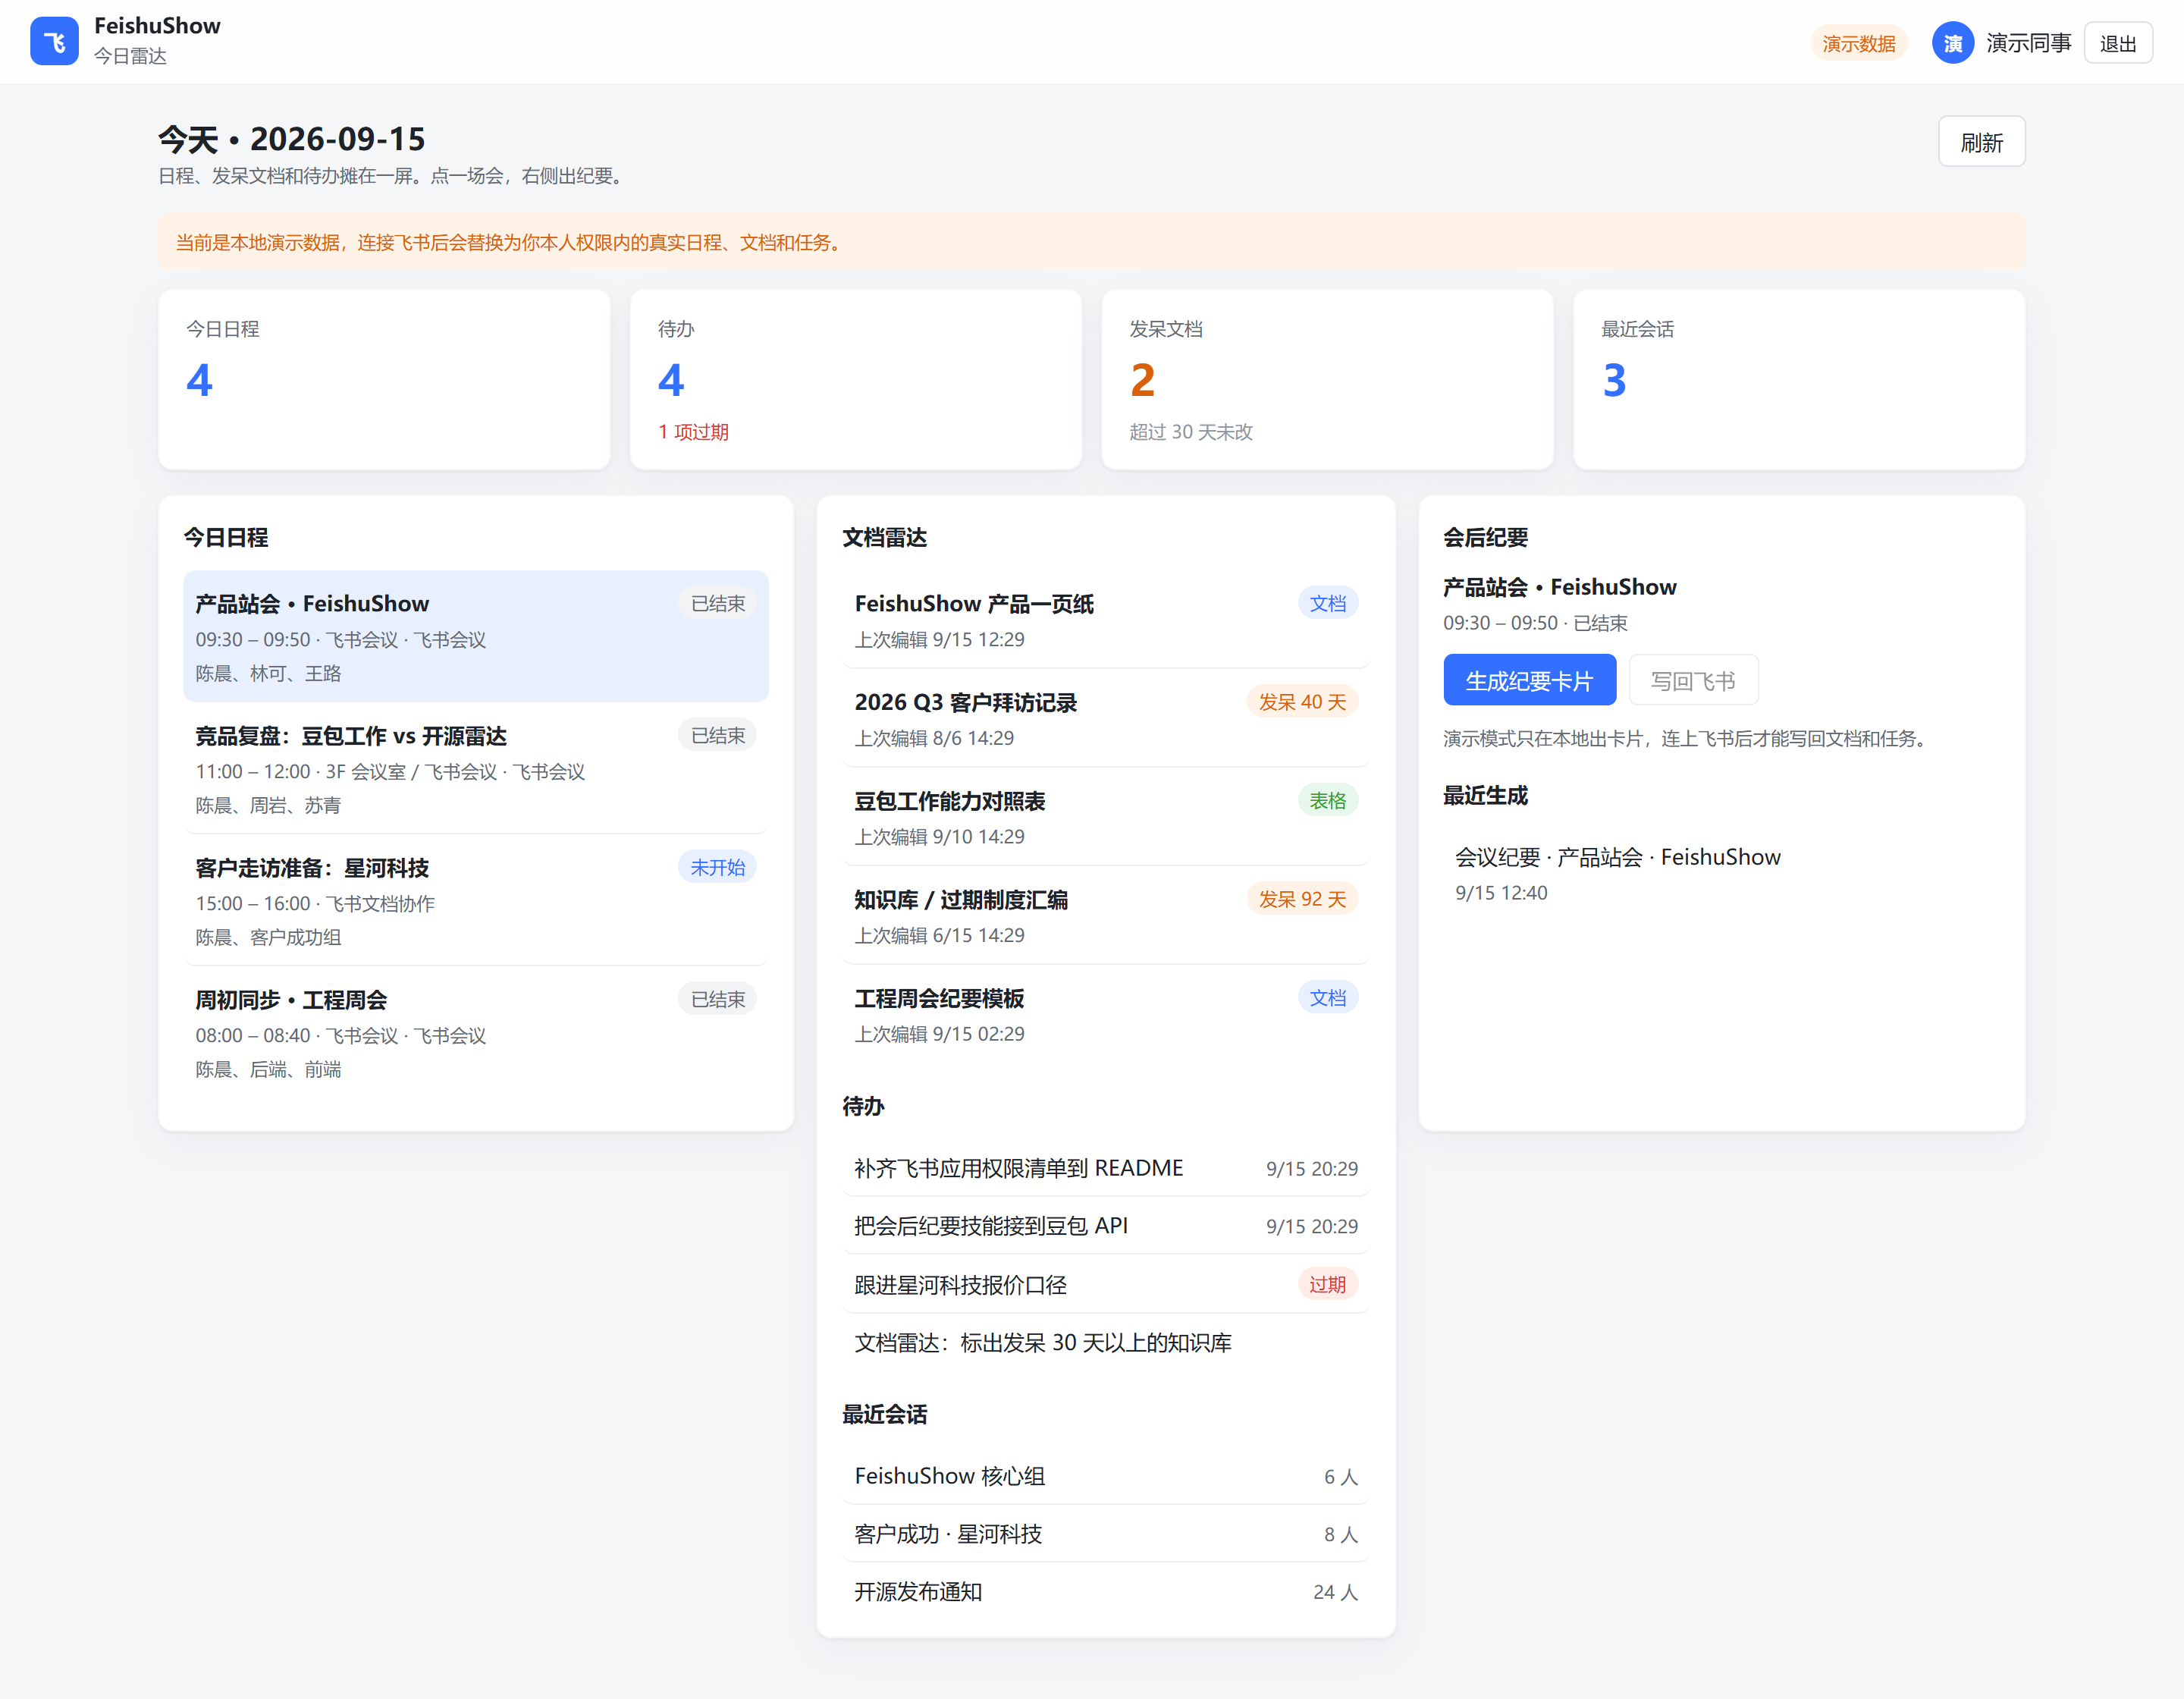Click the 今日雷达 subtitle in header
This screenshot has width=2184, height=1699.
pyautogui.click(x=130, y=56)
